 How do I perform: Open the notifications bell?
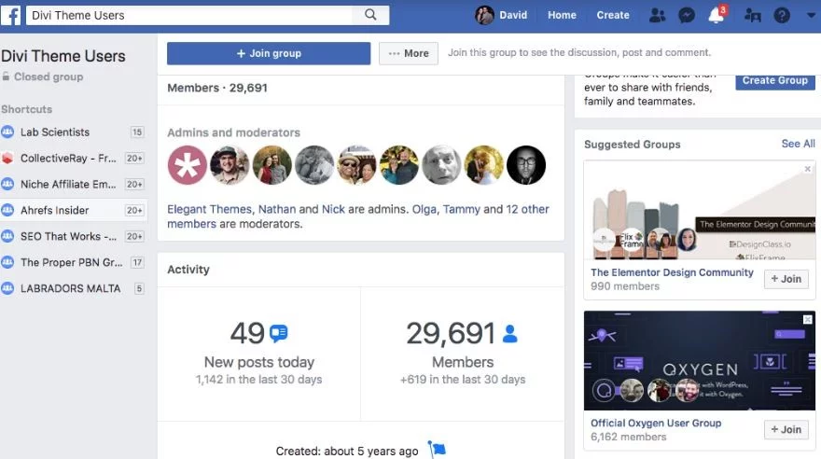(x=717, y=15)
